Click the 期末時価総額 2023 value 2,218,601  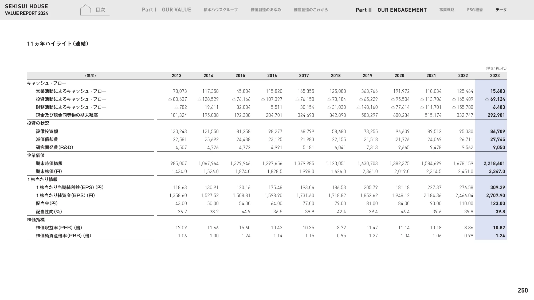[494, 163]
